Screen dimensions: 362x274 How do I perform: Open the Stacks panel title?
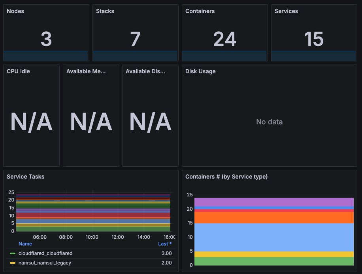coord(105,11)
